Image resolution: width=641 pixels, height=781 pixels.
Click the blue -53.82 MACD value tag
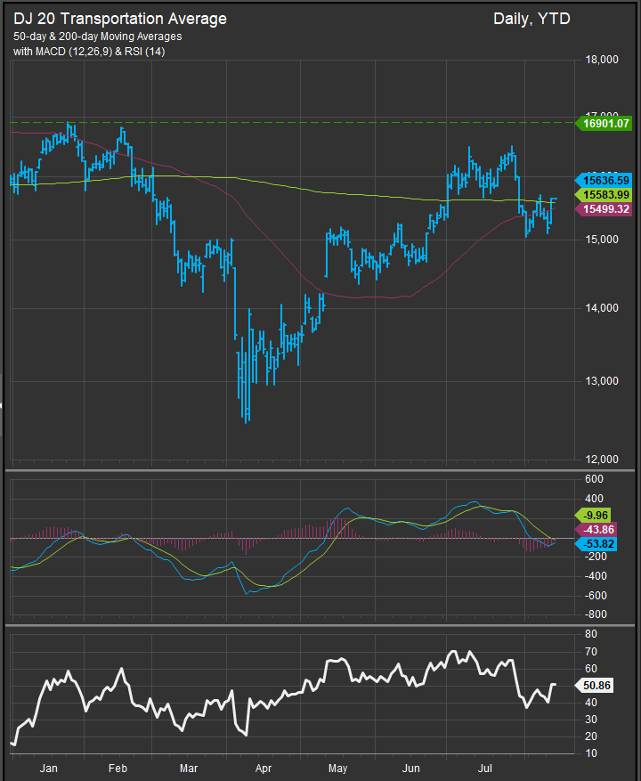pos(593,542)
